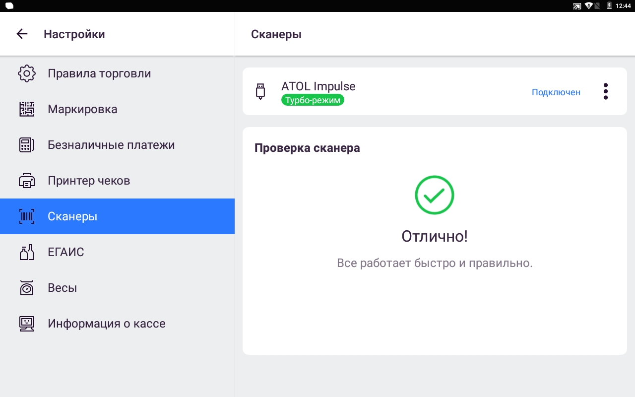Click the Безналичные платежи terminal icon

[x=27, y=145]
